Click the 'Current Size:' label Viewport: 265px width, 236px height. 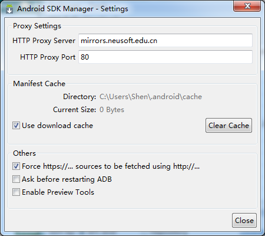pyautogui.click(x=75, y=110)
